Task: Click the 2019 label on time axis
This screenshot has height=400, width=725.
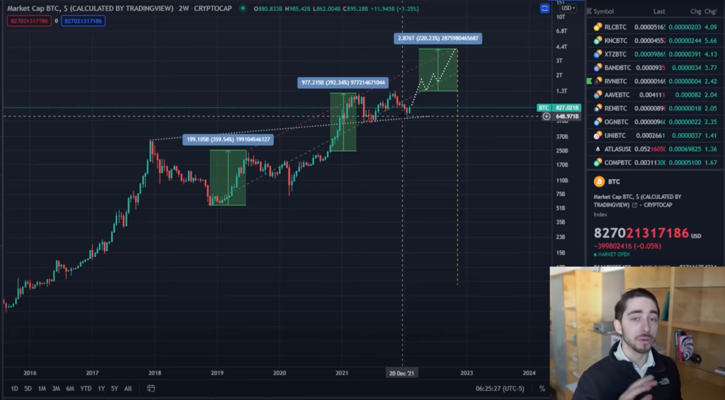Action: [217, 373]
